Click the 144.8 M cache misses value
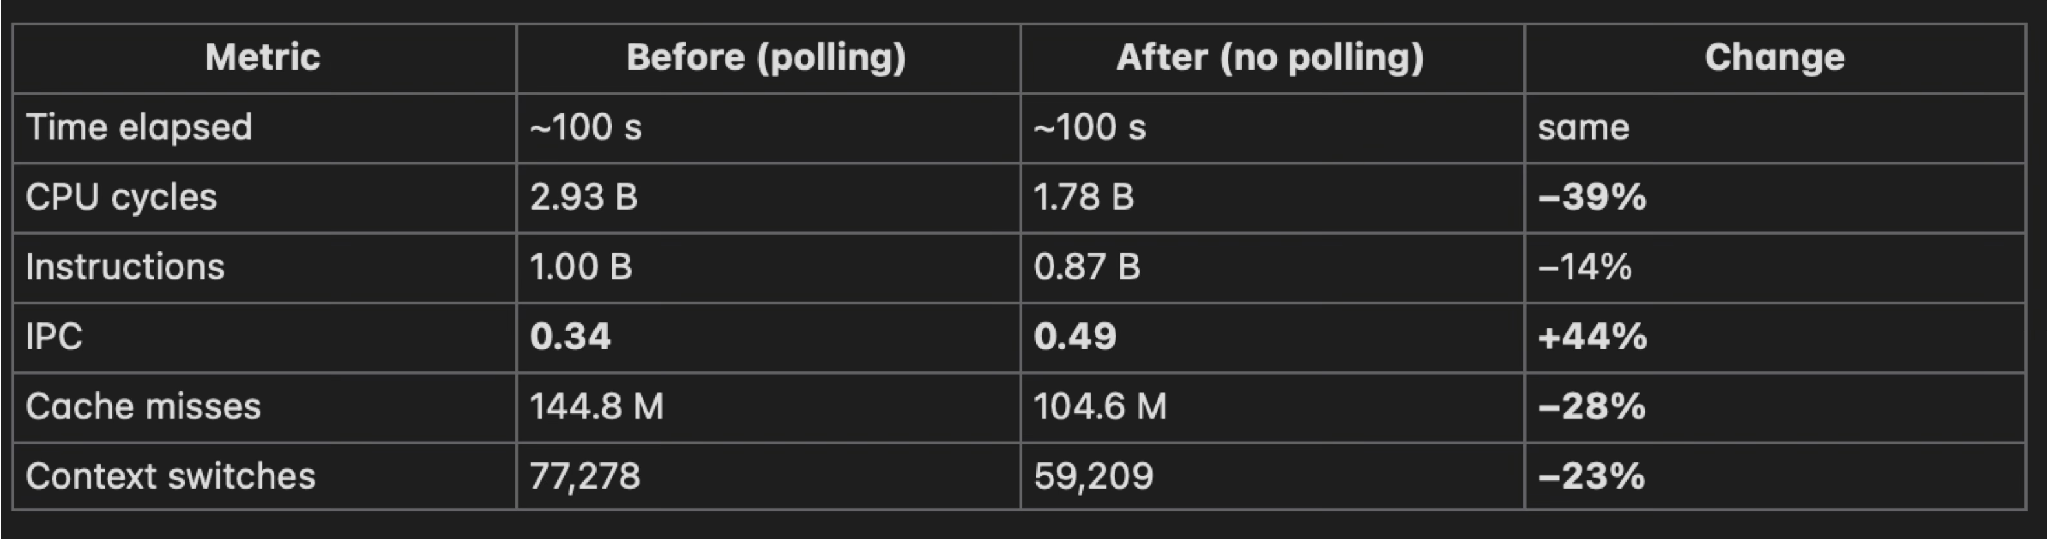 pos(596,407)
